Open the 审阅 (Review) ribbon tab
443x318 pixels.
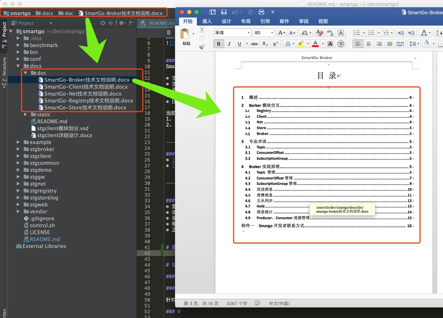pos(304,21)
